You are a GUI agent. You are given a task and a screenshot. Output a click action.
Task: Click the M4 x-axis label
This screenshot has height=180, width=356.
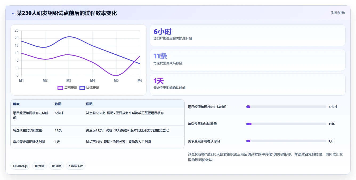[x=92, y=80]
